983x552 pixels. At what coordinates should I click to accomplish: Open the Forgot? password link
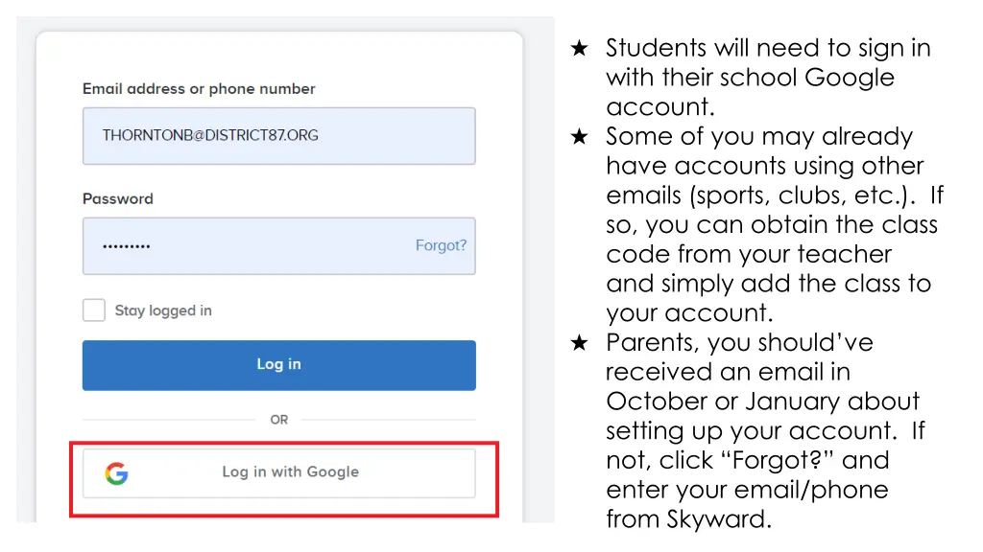(441, 245)
